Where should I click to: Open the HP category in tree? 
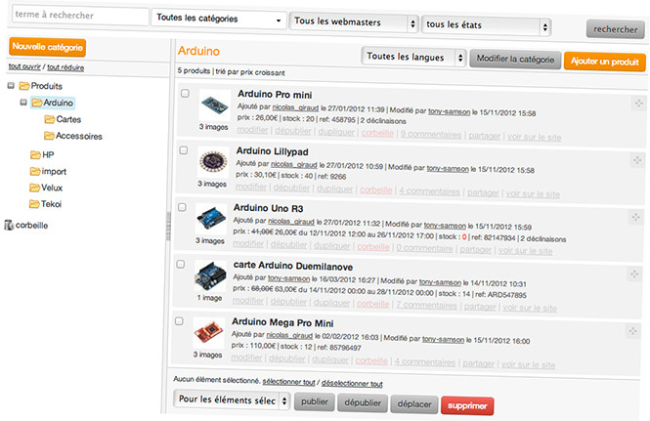48,154
